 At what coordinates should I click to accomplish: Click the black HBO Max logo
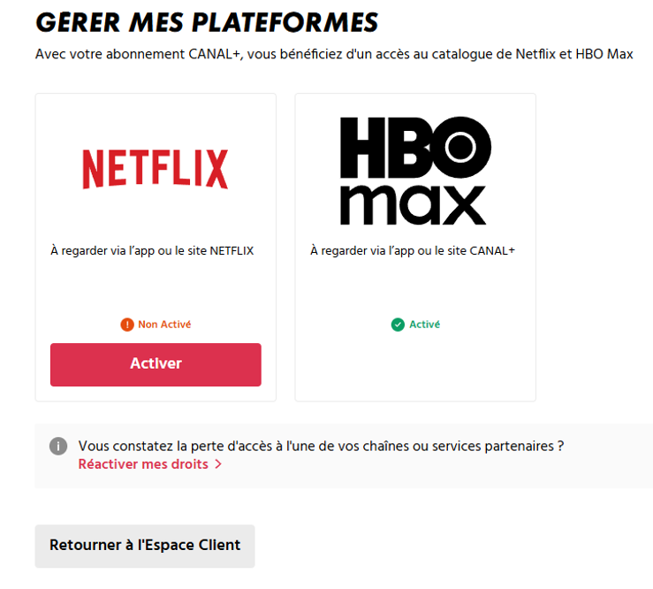[x=414, y=169]
